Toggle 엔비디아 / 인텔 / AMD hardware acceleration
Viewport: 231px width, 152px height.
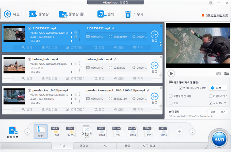[x=180, y=88]
